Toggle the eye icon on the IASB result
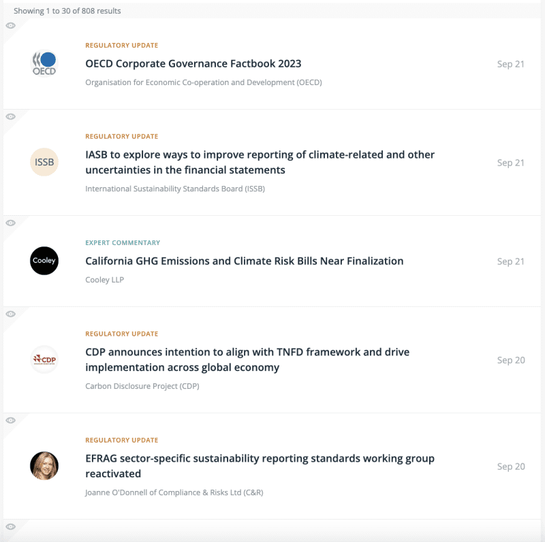Viewport: 545px width, 542px height. click(x=11, y=116)
